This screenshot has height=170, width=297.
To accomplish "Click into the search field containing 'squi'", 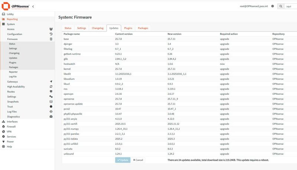I will pos(291,6).
